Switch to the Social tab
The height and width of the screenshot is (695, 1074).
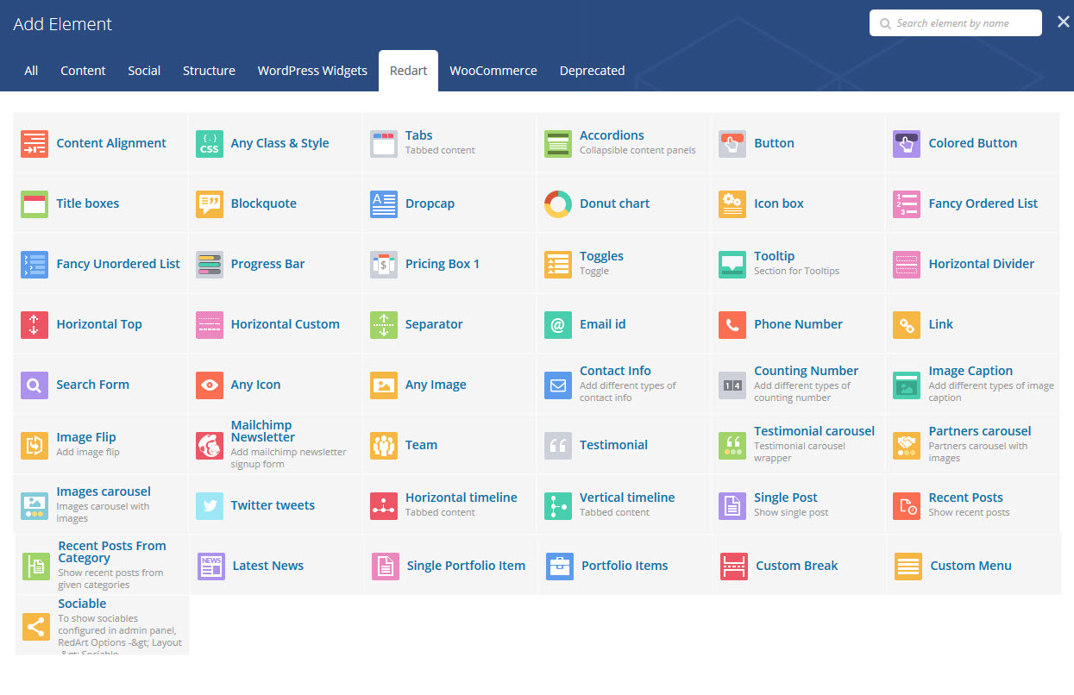coord(144,71)
